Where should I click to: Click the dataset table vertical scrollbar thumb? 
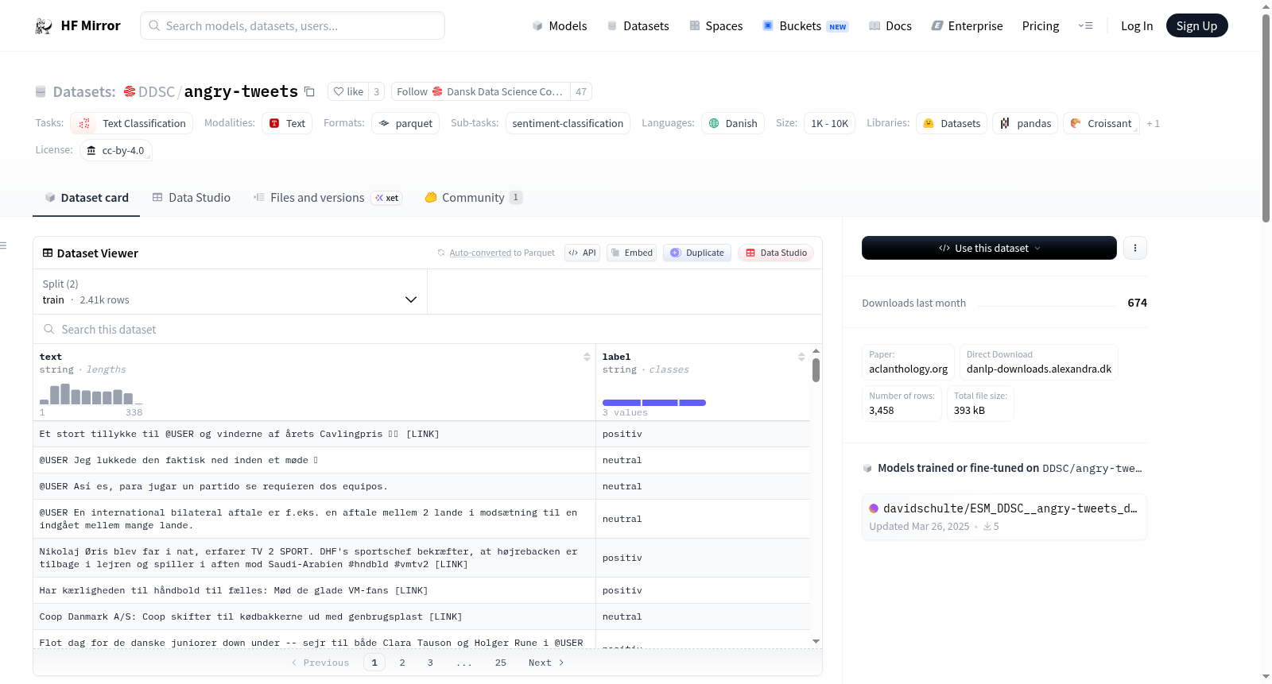(x=816, y=370)
